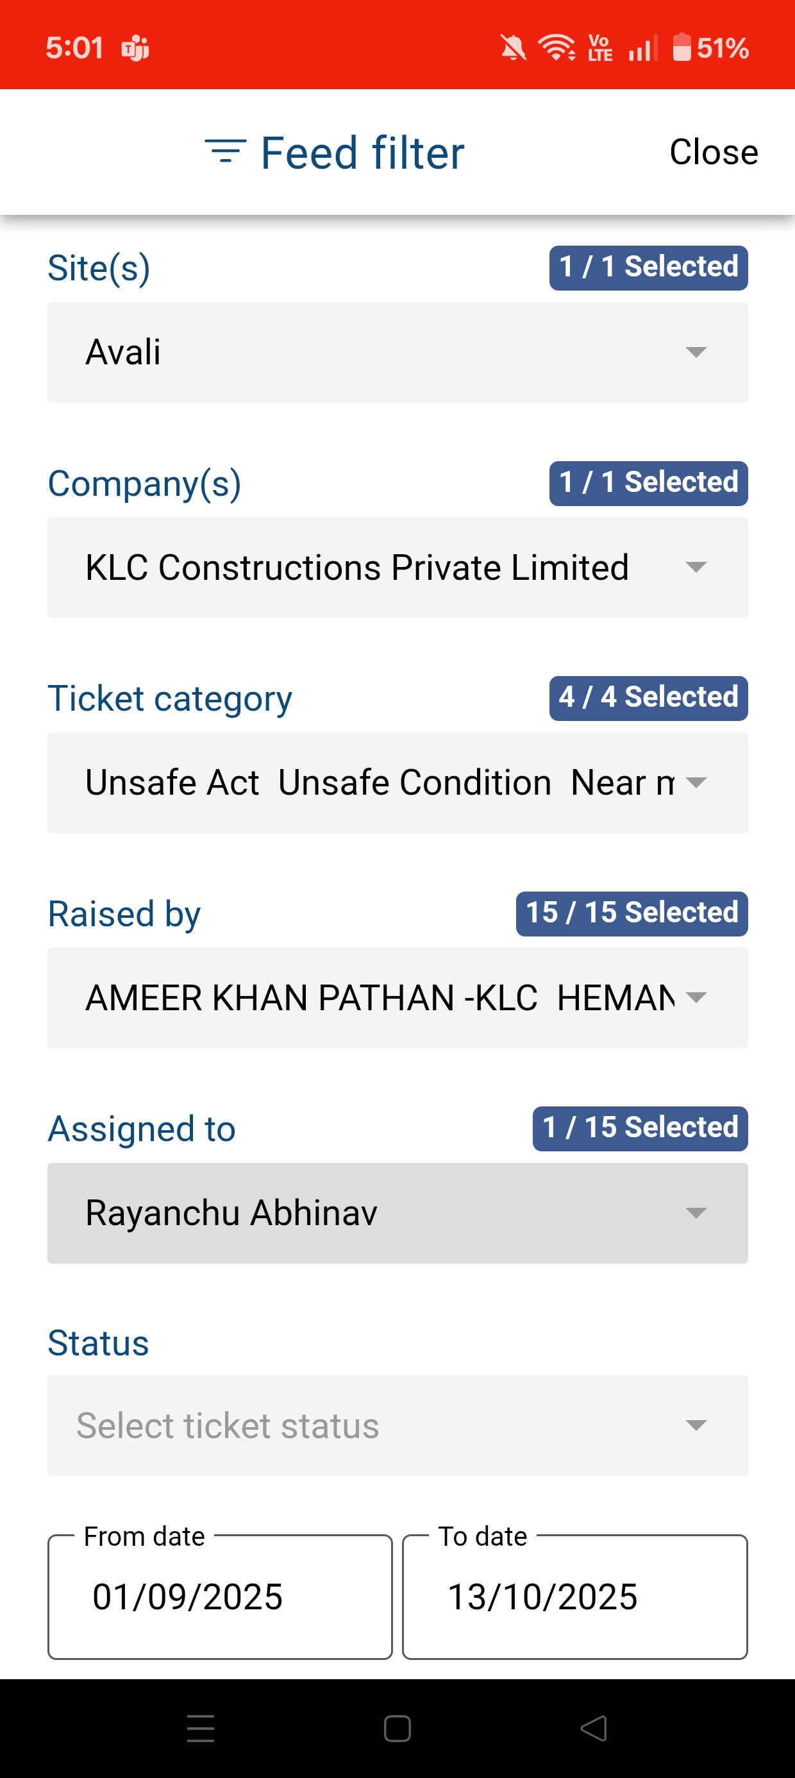Tap the Wi-Fi signal icon

pyautogui.click(x=556, y=47)
